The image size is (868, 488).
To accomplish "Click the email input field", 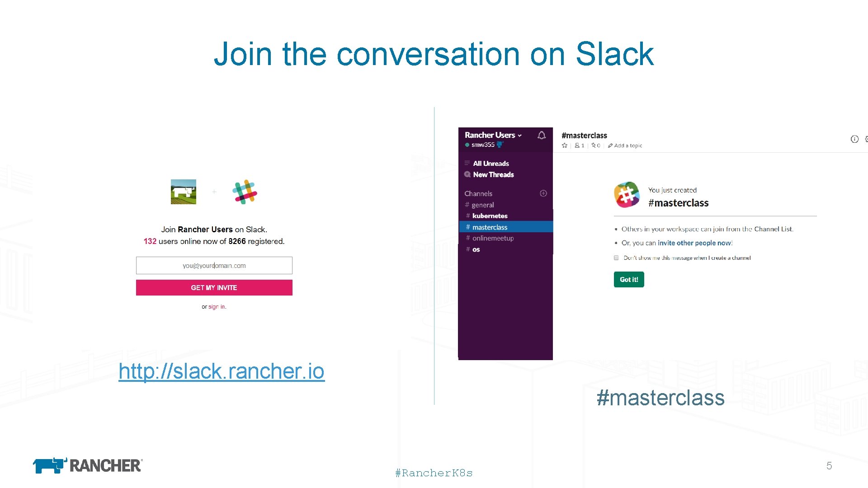I will 213,265.
